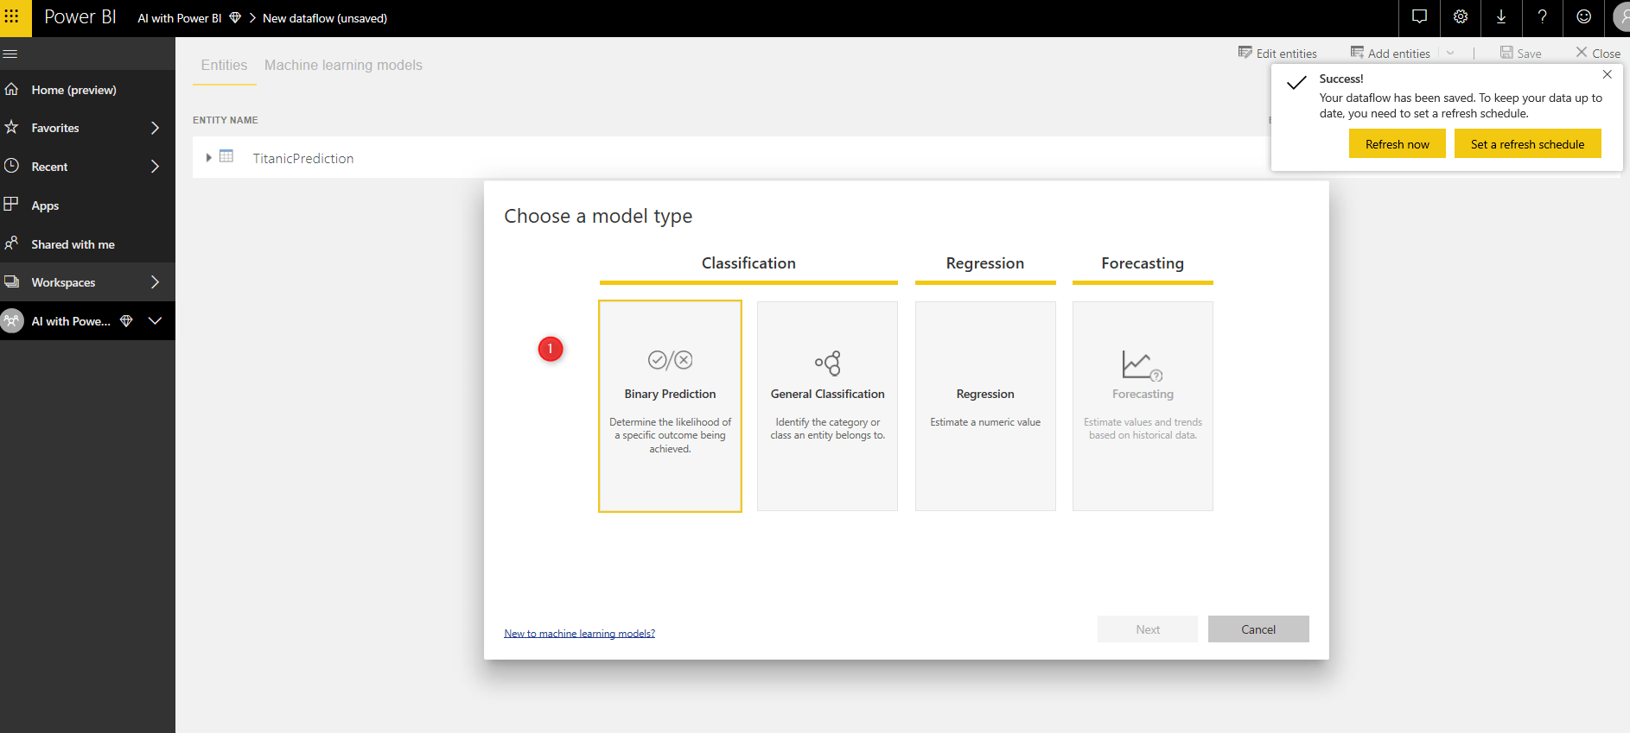The width and height of the screenshot is (1630, 733).
Task: Click Set a refresh schedule button
Action: click(1527, 144)
